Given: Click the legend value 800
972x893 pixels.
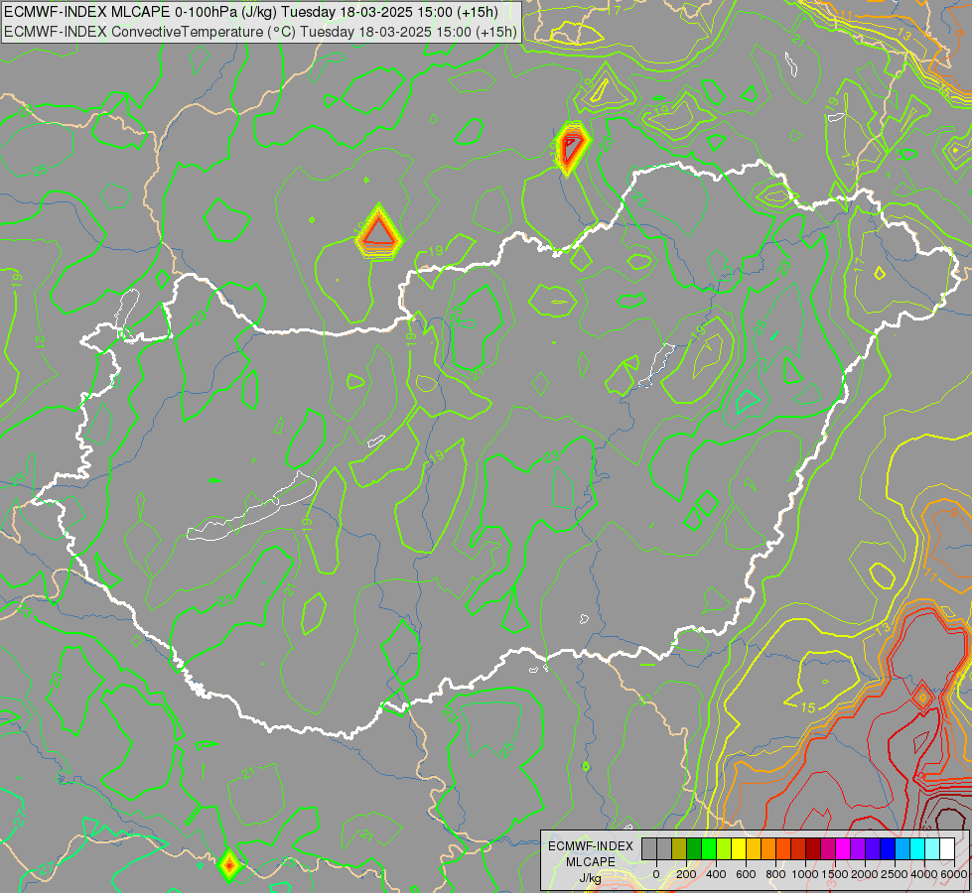Looking at the screenshot, I should pos(775,874).
